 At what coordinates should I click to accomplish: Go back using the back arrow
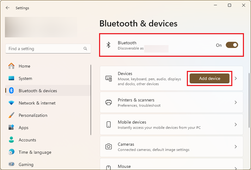(x=7, y=8)
